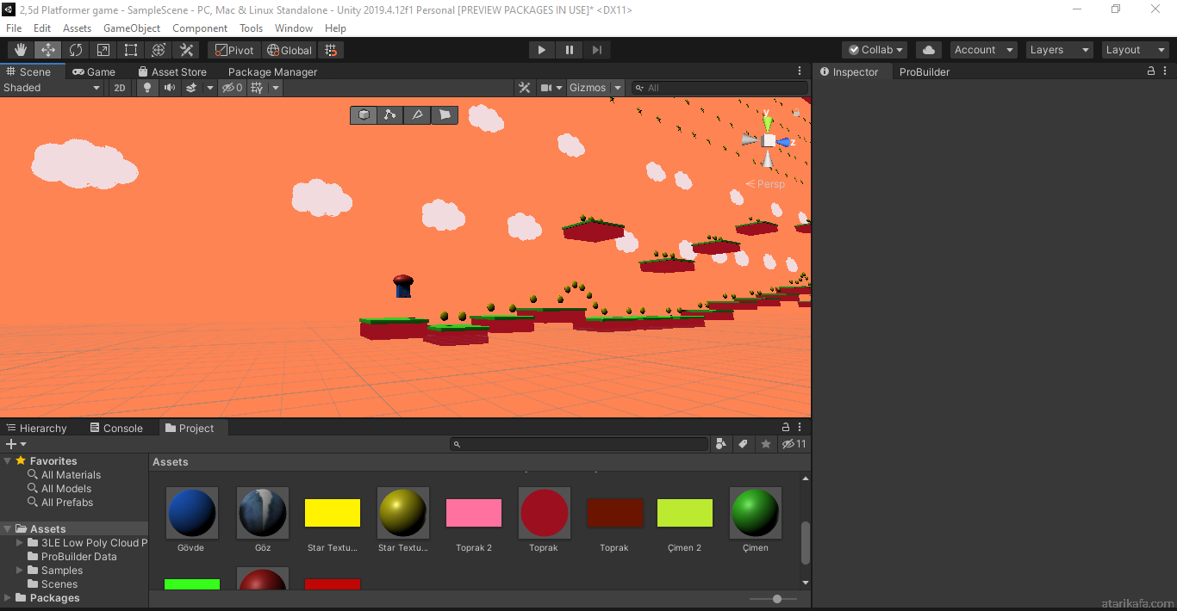Lock the Project panel
Viewport: 1177px width, 611px height.
coord(785,427)
